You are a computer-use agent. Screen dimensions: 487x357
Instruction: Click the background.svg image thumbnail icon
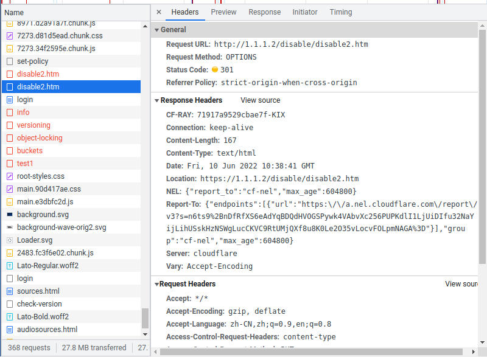click(10, 215)
